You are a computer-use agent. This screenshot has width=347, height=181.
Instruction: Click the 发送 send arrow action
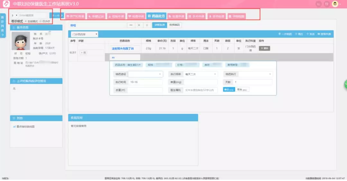click(310, 34)
